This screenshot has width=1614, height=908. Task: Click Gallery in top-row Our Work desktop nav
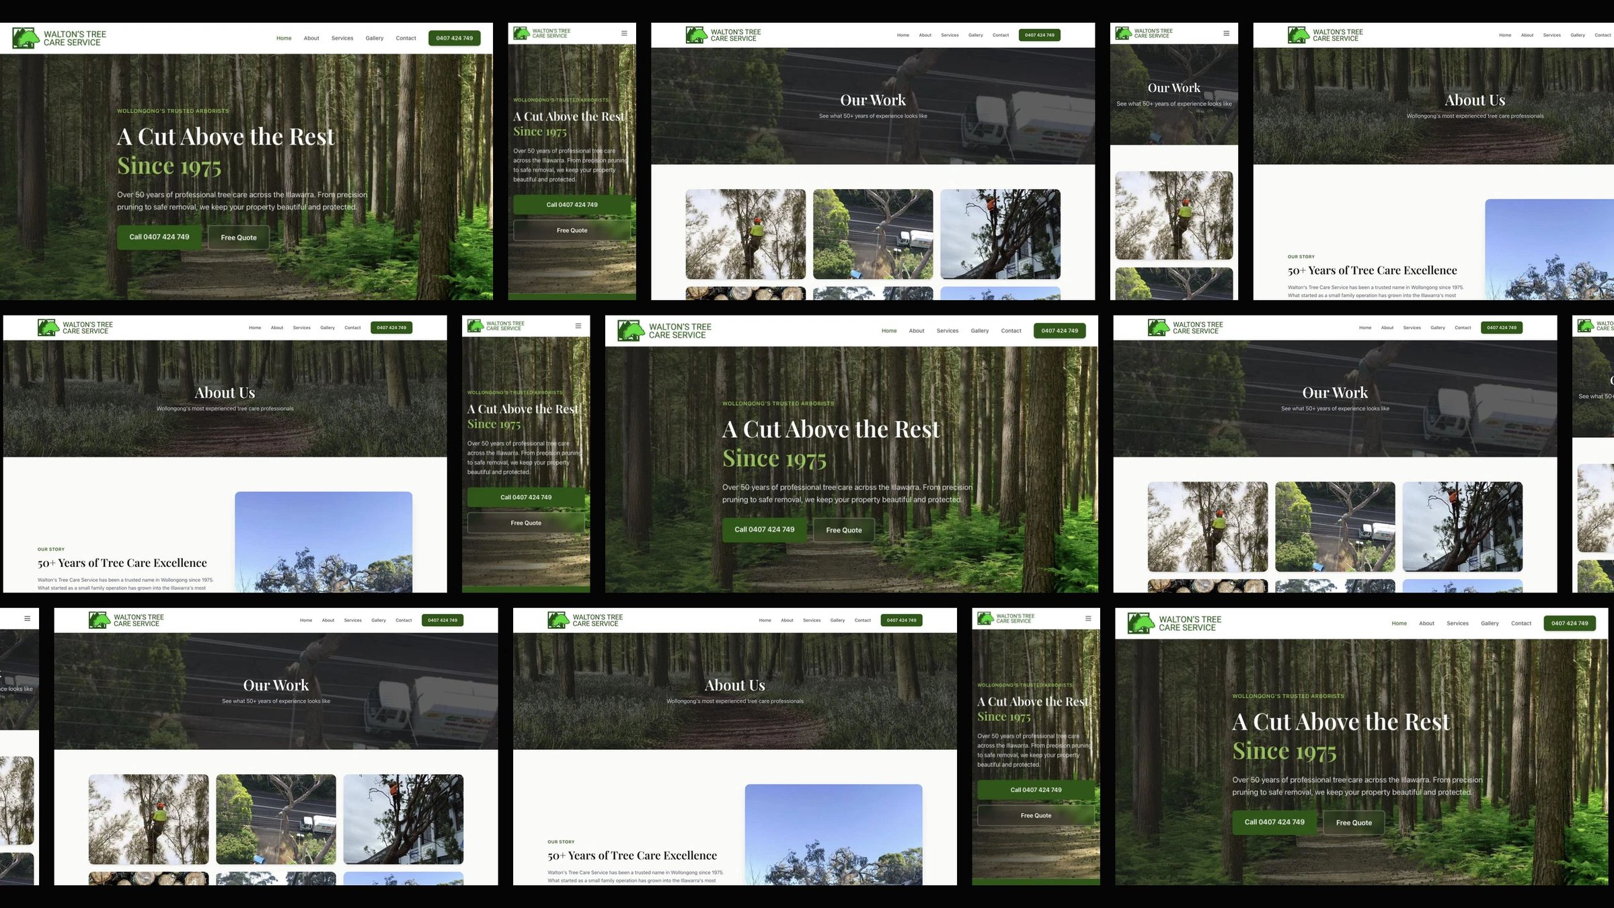click(976, 35)
